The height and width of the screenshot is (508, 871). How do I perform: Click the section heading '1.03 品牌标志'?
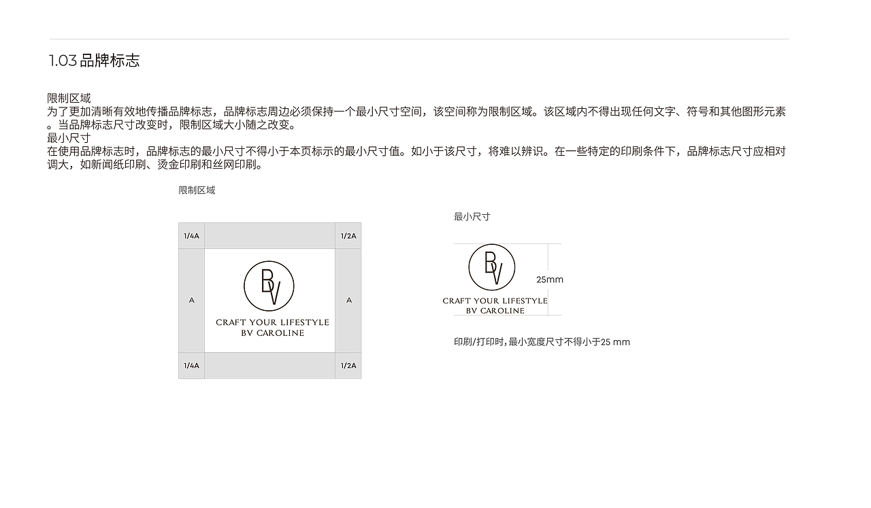pos(94,61)
